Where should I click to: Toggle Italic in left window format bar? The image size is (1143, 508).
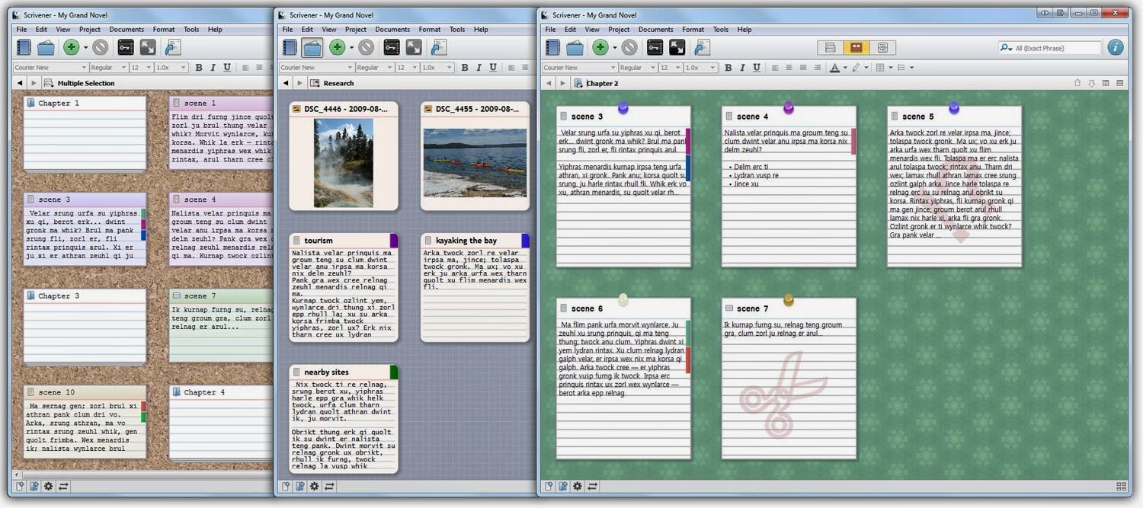[213, 68]
